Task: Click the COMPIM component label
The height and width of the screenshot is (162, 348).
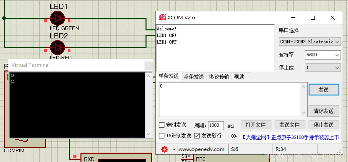Action: 14,151
